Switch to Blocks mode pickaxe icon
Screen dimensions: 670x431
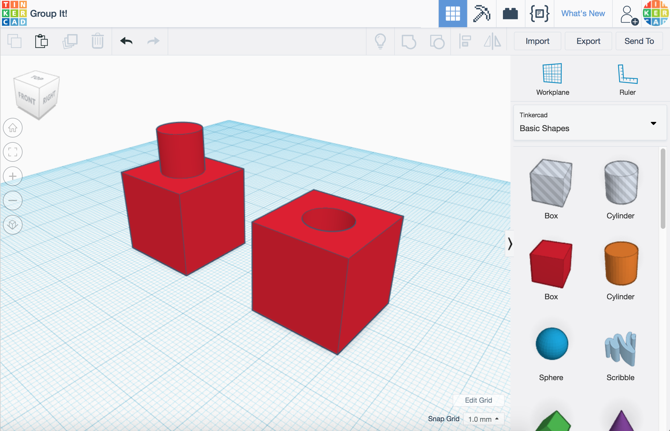coord(482,14)
